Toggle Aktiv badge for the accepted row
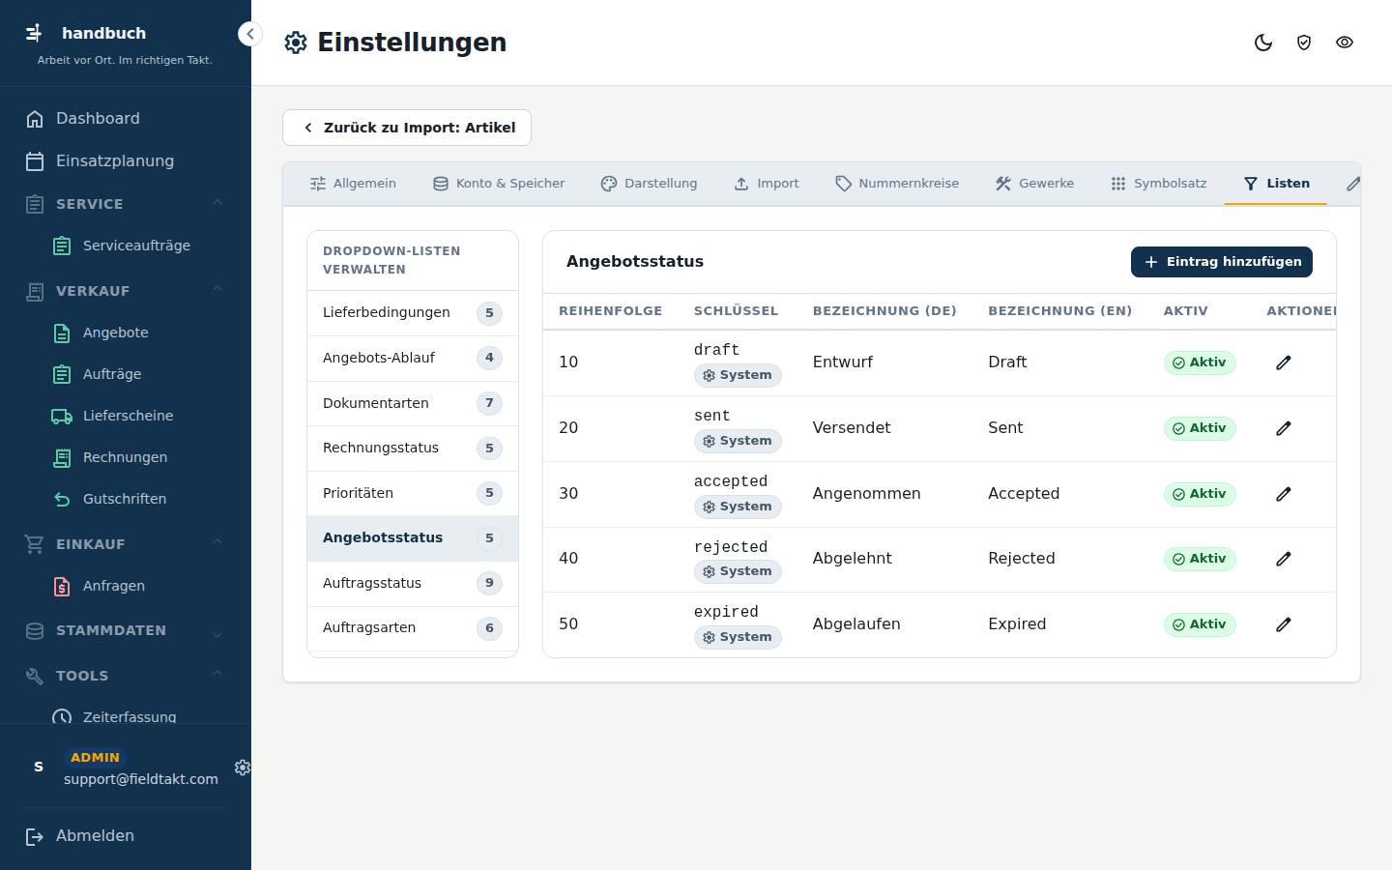Viewport: 1392px width, 870px height. (x=1200, y=494)
